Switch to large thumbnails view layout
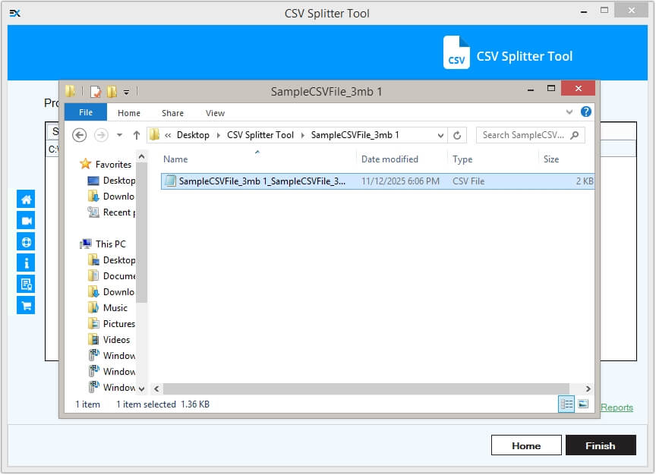The image size is (656, 475). click(x=582, y=404)
